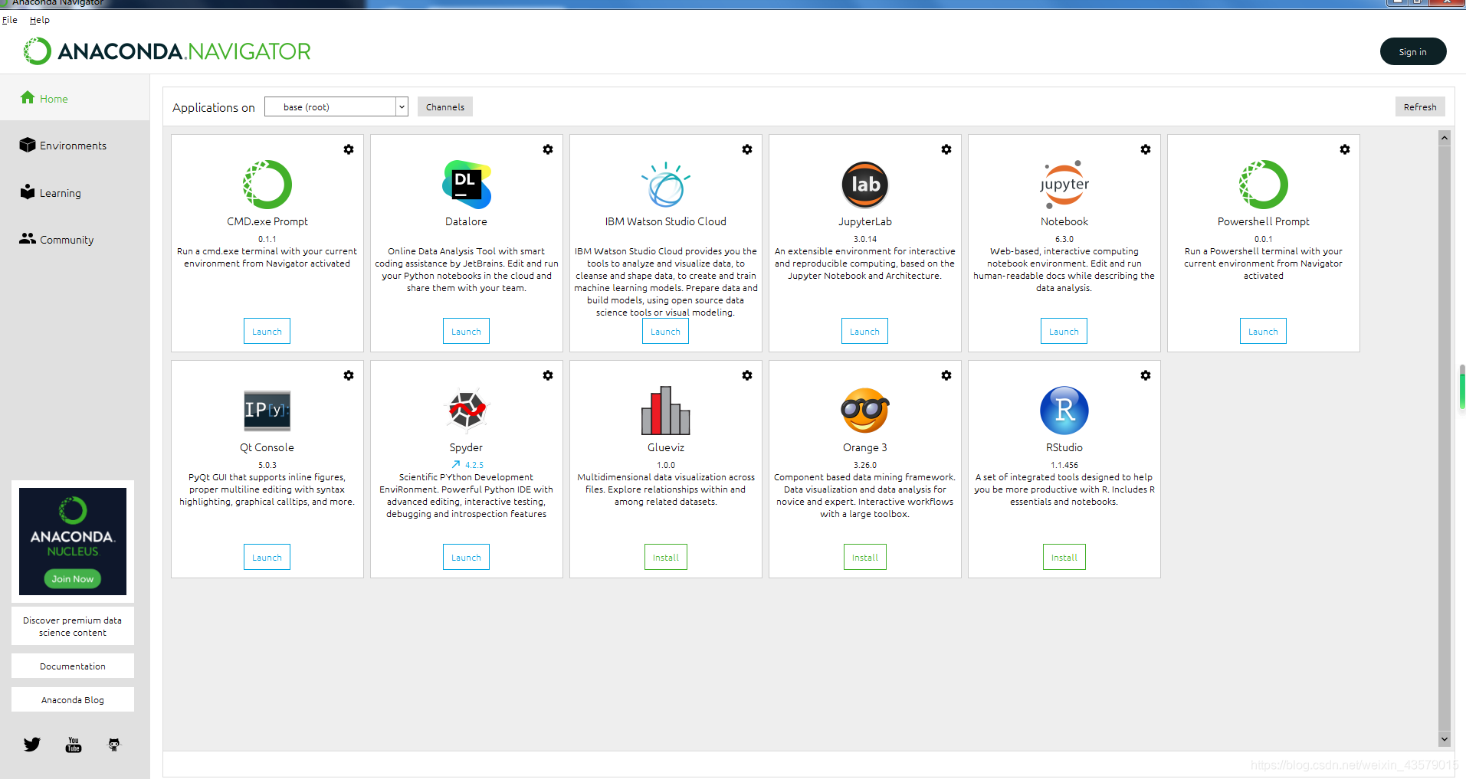Refresh the applications list
The image size is (1466, 779).
(x=1420, y=106)
